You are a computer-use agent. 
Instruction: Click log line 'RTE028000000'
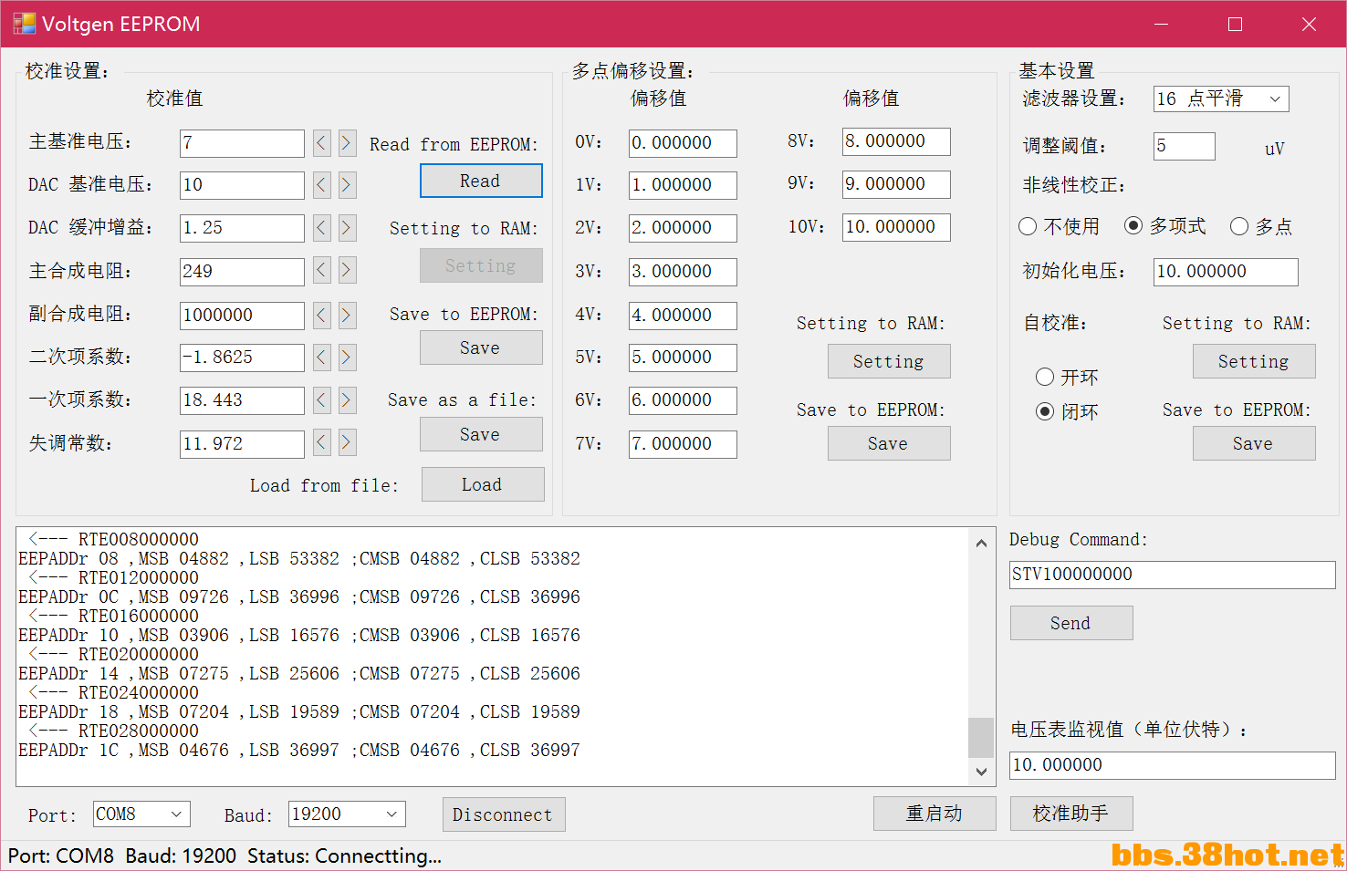[x=138, y=731]
